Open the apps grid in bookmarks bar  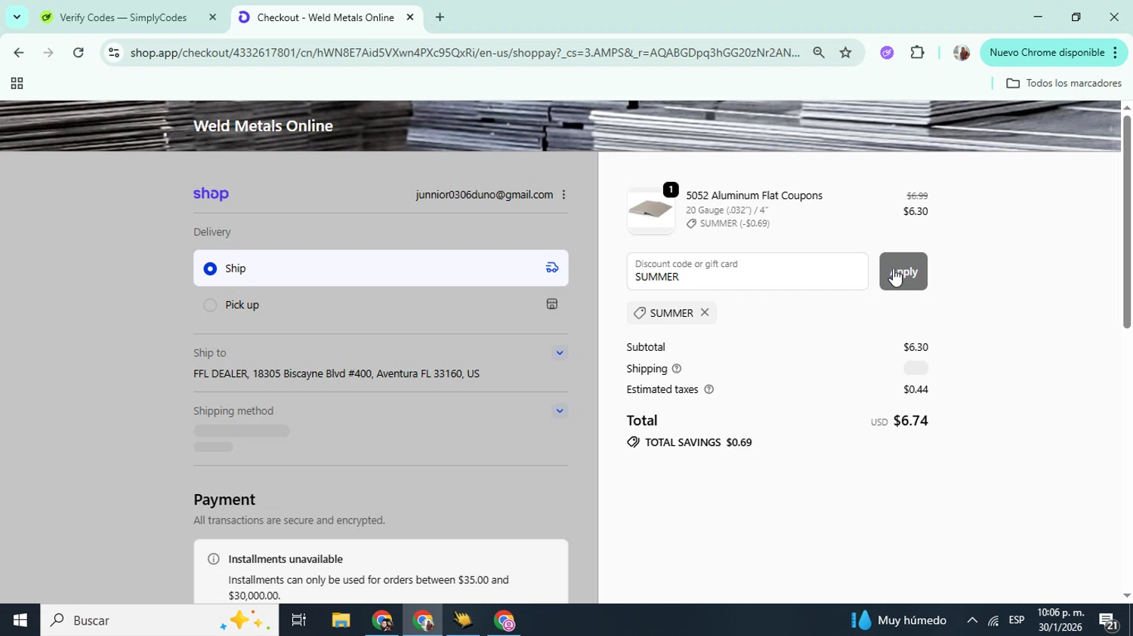click(x=17, y=84)
